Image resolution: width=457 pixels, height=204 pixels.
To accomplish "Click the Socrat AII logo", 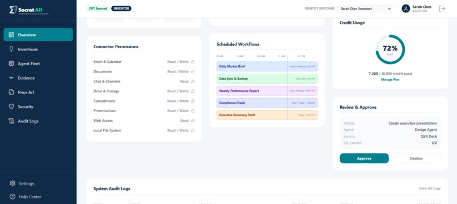I will 29,10.
